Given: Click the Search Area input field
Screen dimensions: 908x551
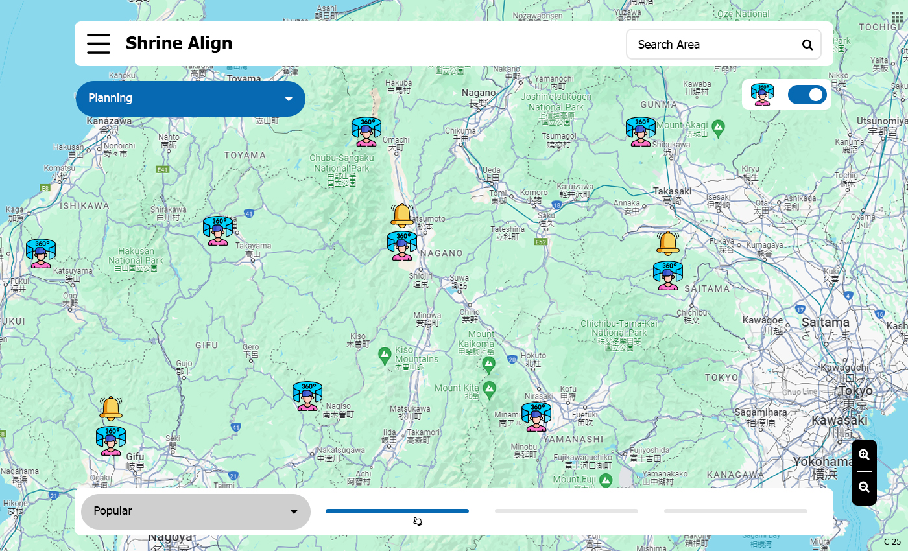Looking at the screenshot, I should [x=713, y=45].
